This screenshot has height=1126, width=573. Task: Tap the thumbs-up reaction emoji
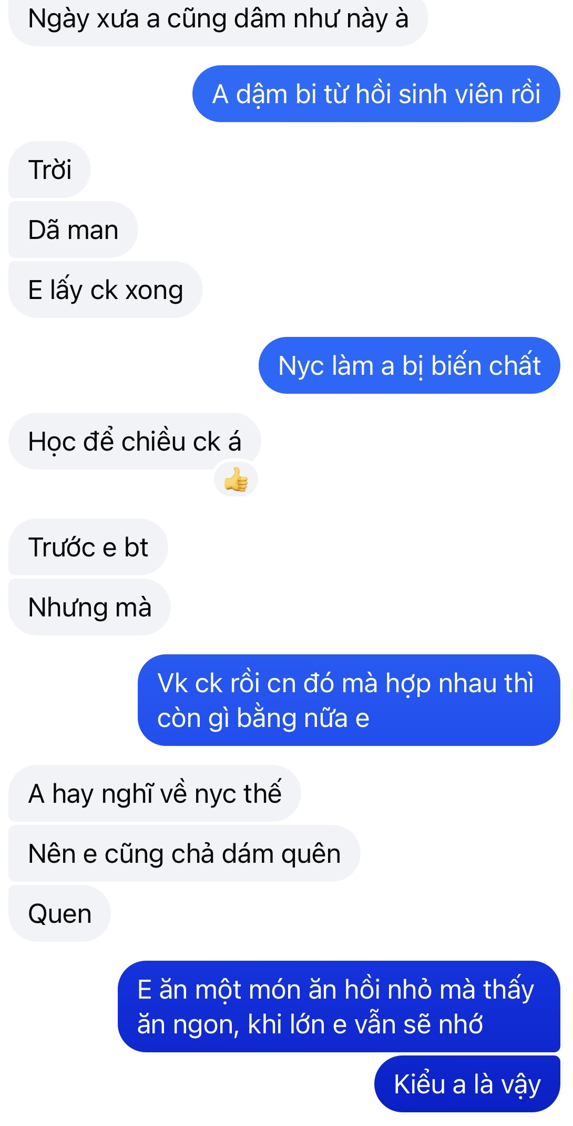coord(236,480)
